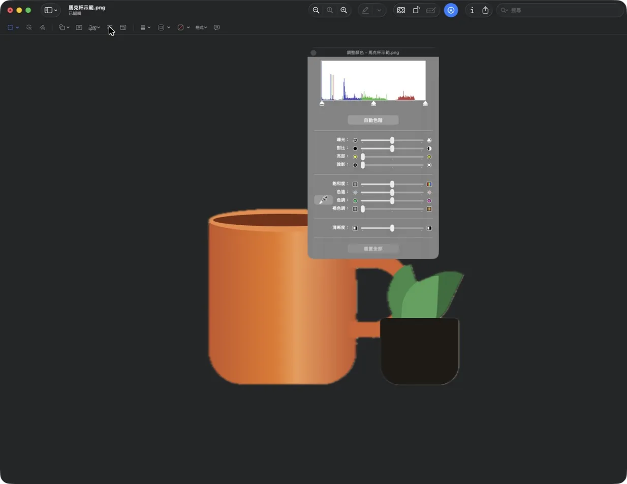The width and height of the screenshot is (627, 484).
Task: Open the line shape style dropdown
Action: click(x=145, y=27)
